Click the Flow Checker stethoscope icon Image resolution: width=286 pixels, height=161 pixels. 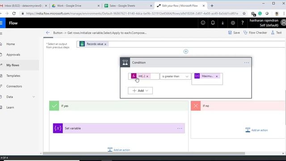245,33
